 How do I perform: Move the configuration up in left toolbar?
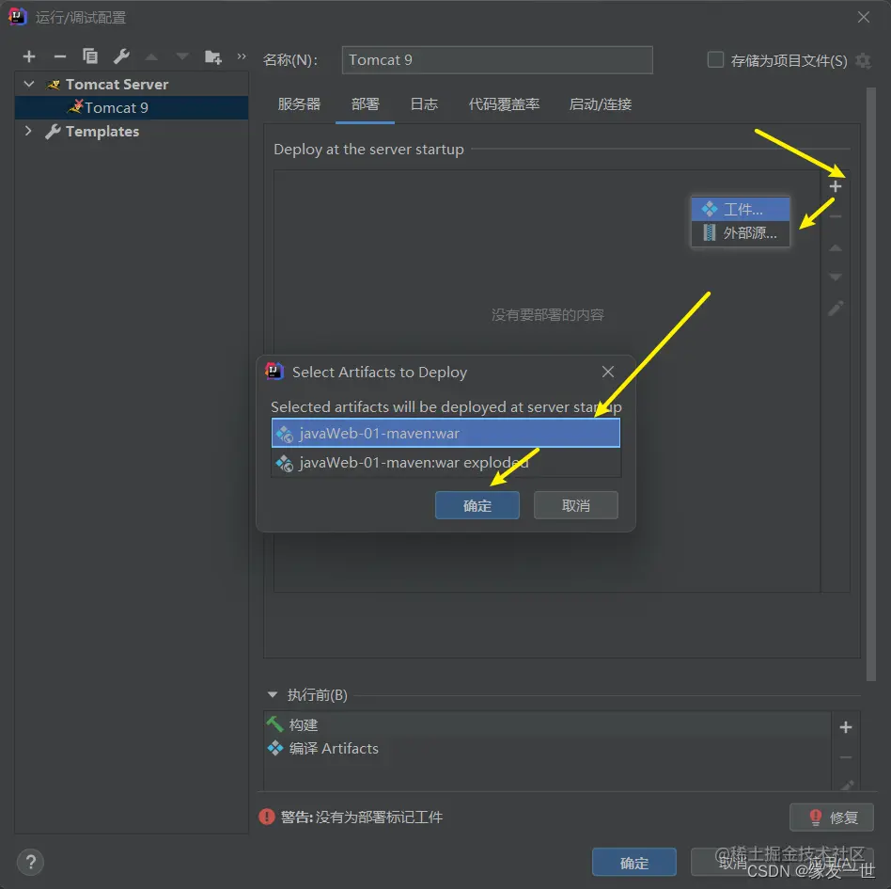151,56
